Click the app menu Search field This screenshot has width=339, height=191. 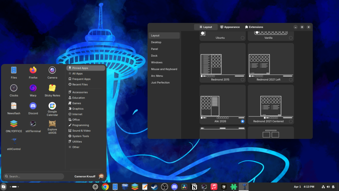tap(34, 176)
